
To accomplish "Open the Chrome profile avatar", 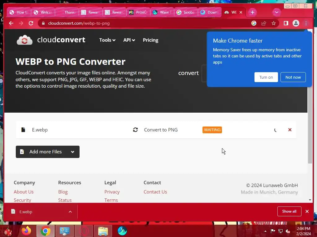I will click(x=296, y=23).
